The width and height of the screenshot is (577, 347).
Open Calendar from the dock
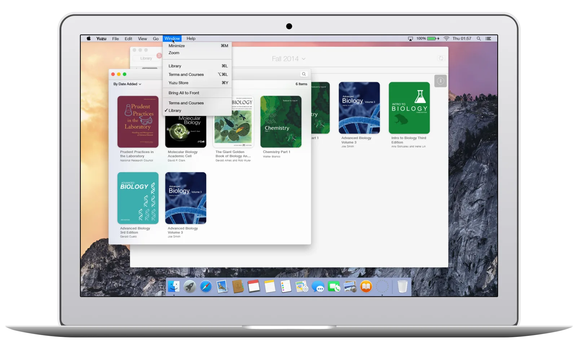coord(254,286)
